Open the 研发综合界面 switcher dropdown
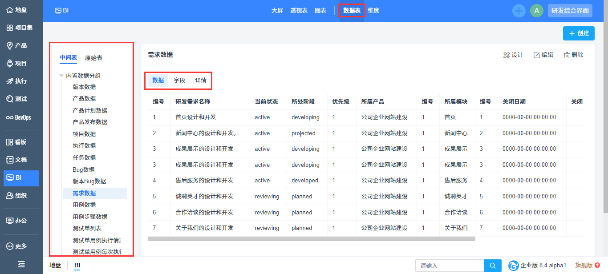 tap(570, 11)
